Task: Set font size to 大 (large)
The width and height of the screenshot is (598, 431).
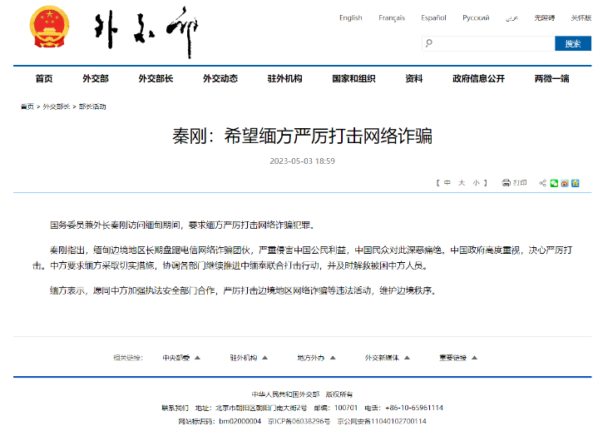Action: point(462,182)
